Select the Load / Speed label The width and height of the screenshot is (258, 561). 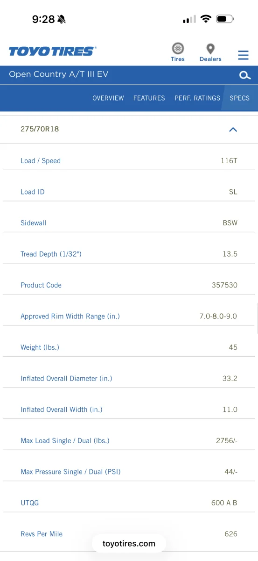click(x=41, y=161)
